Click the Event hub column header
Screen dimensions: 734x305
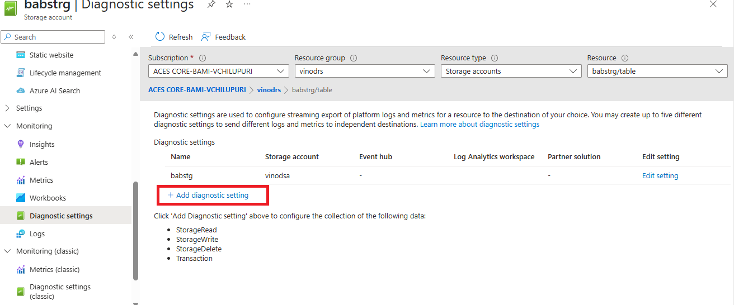click(376, 157)
